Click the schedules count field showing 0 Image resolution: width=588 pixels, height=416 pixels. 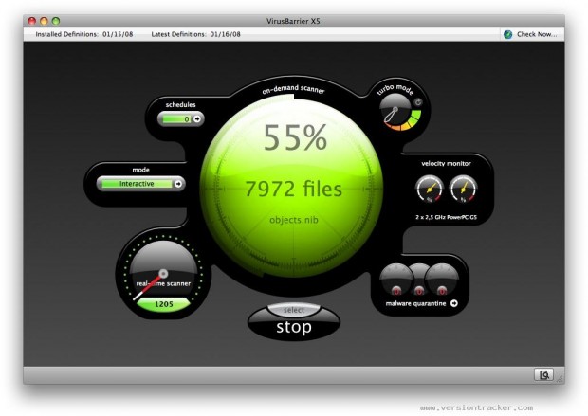click(175, 119)
